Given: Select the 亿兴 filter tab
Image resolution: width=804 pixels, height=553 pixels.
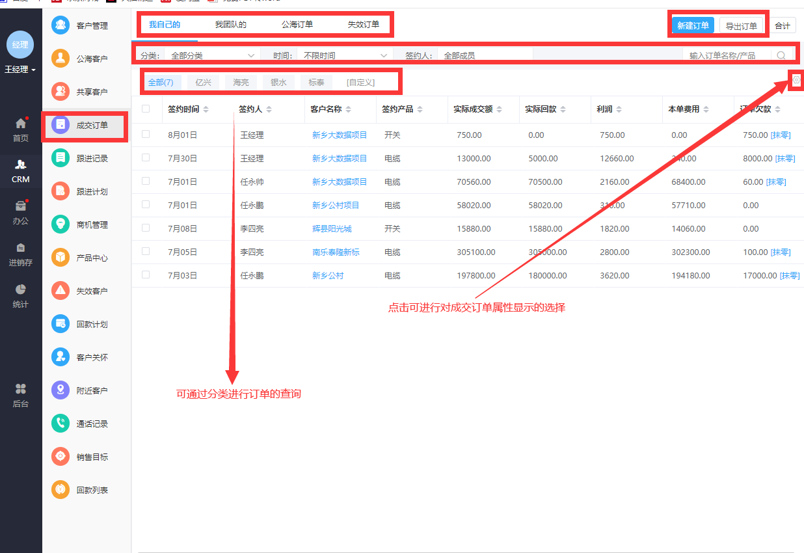Looking at the screenshot, I should tap(203, 83).
